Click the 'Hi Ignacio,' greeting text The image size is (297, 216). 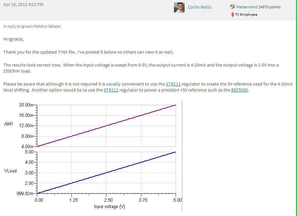coord(14,39)
